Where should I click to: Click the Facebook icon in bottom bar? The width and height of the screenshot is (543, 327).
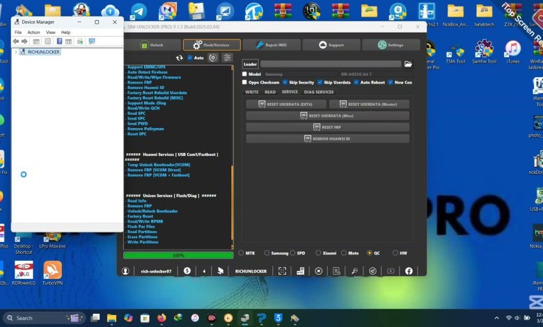point(409,271)
